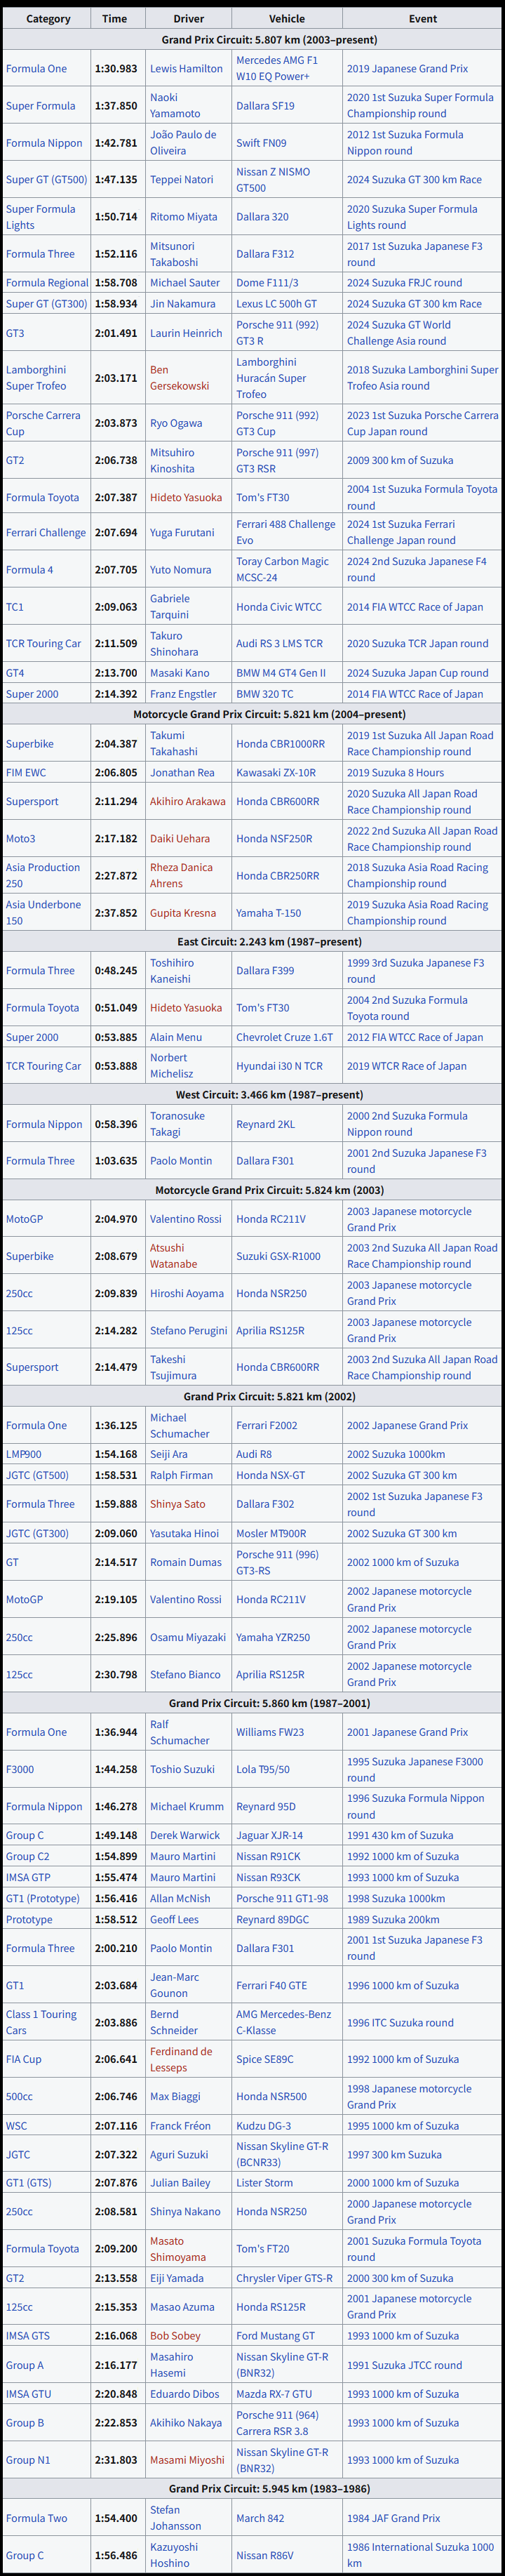Visit the Franz Engstler page
The width and height of the screenshot is (505, 2576).
[x=183, y=694]
